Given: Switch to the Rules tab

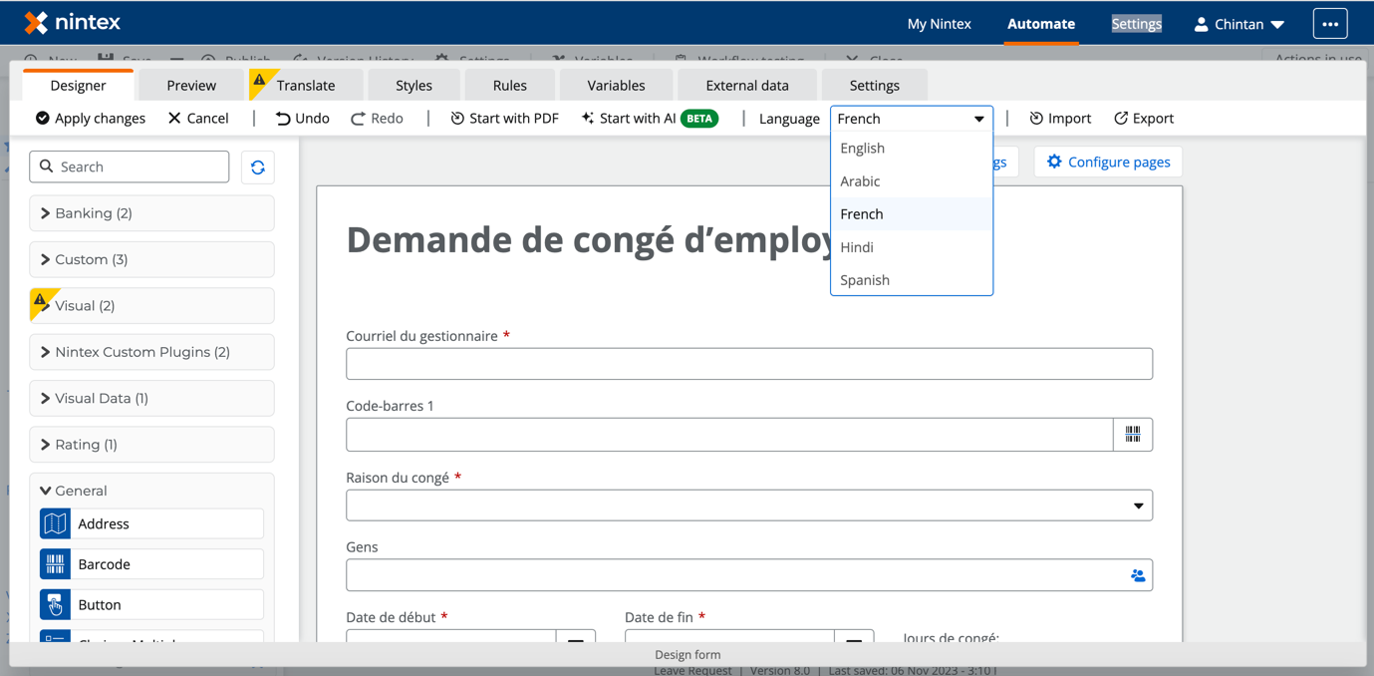Looking at the screenshot, I should tap(509, 86).
